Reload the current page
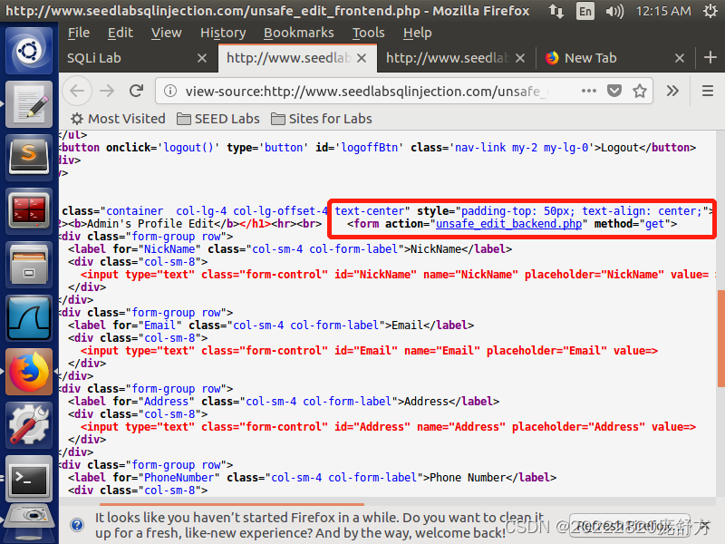The image size is (725, 544). coord(137,91)
